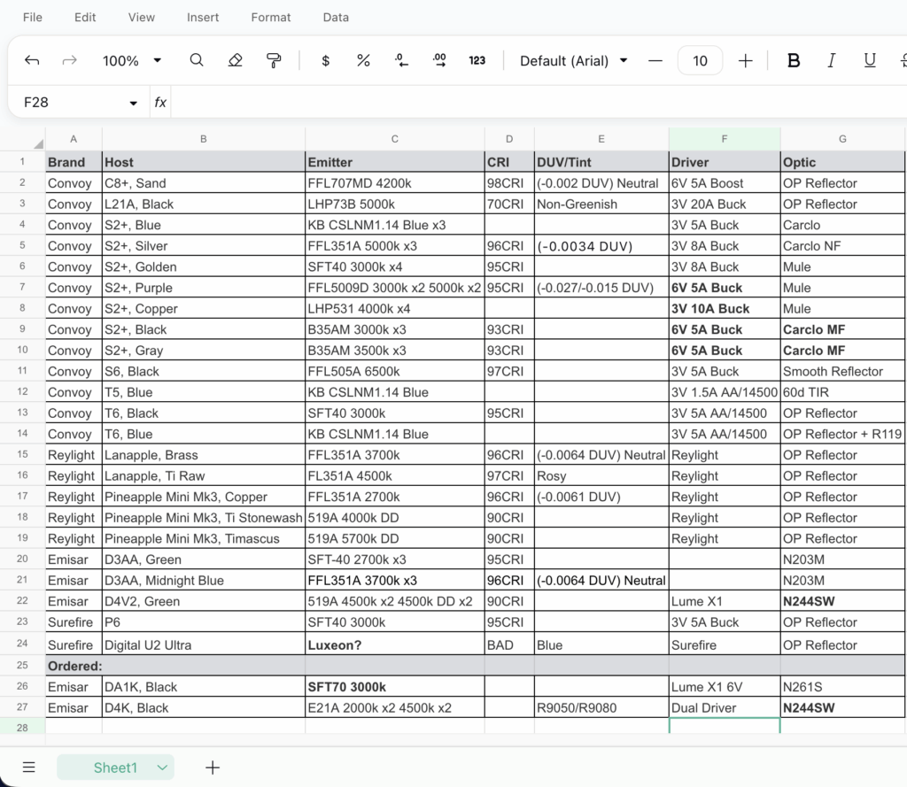Select the D3AA, Midnight Blue cell

tap(204, 580)
